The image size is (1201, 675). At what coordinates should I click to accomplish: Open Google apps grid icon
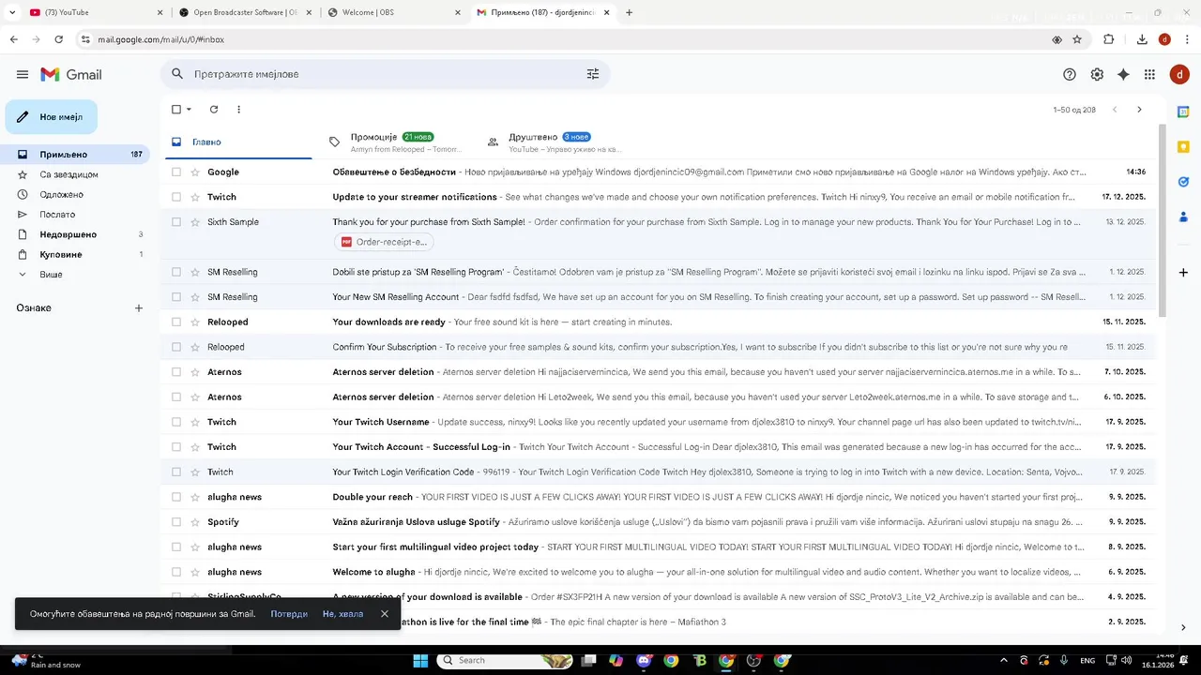click(x=1149, y=74)
